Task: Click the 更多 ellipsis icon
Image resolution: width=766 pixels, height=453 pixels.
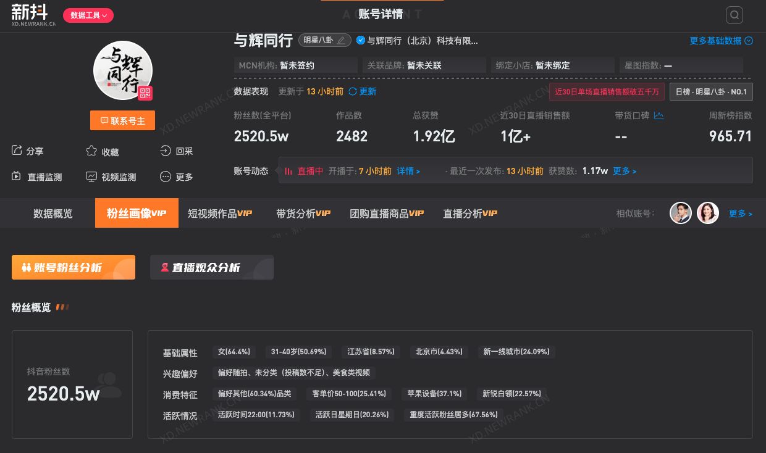Action: [166, 177]
